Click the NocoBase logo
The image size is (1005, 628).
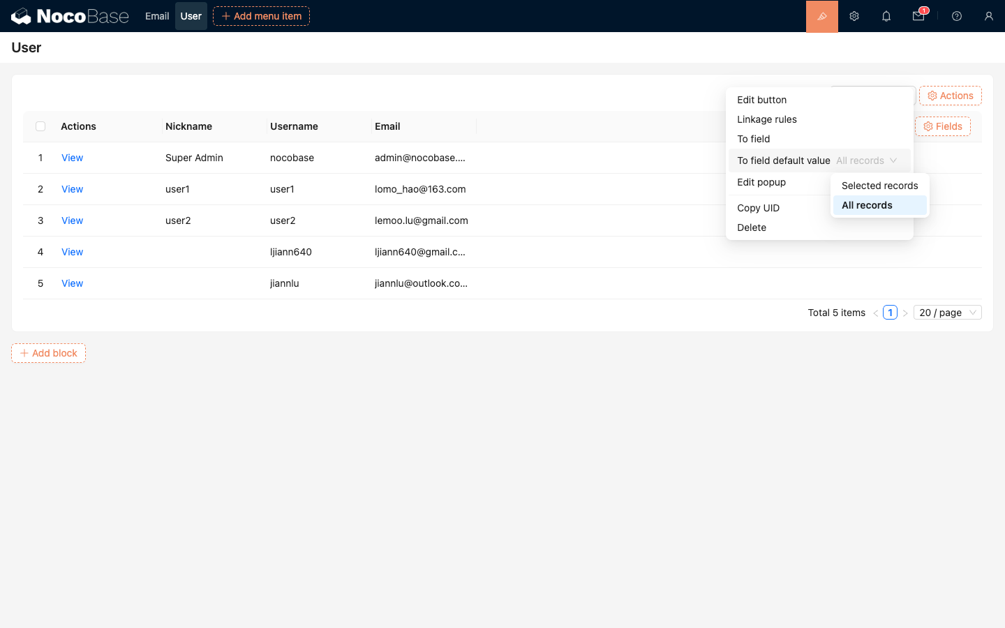[x=70, y=16]
